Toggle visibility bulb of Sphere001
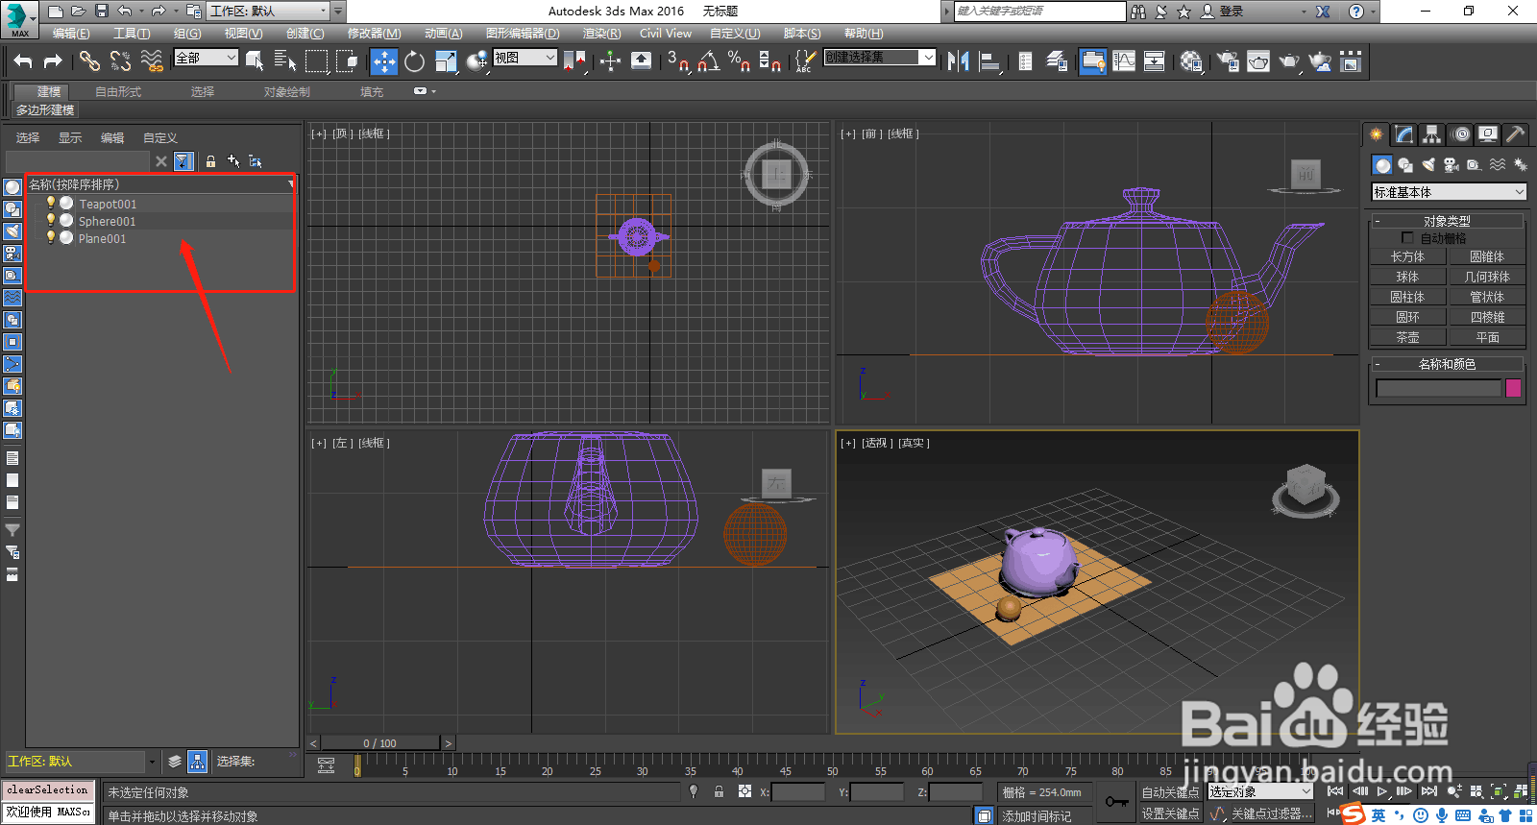The width and height of the screenshot is (1537, 825). point(50,220)
